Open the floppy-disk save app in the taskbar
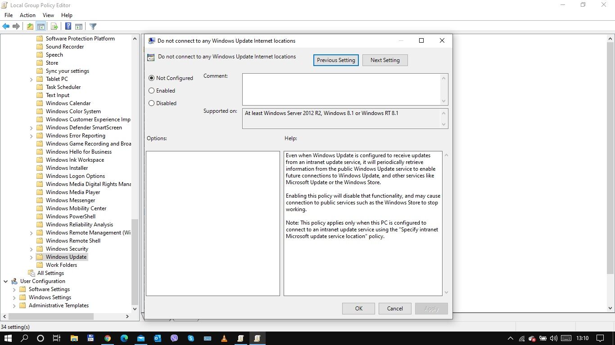 point(91,338)
